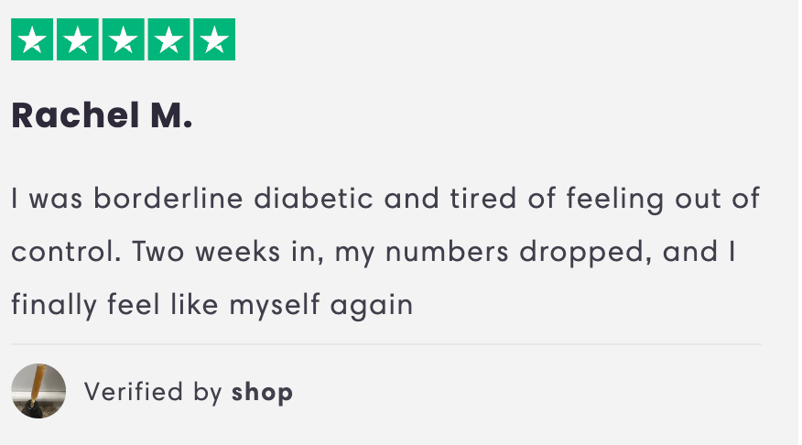Click the bold word shop

tap(263, 393)
